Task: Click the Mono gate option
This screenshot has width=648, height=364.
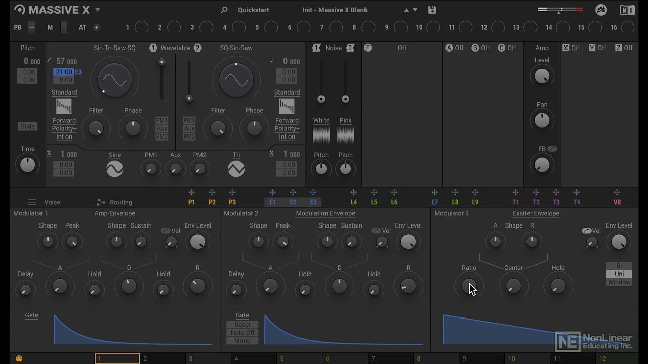Action: [242, 341]
